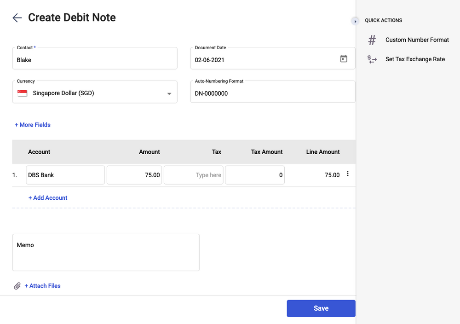
Task: Collapse the Quick Actions side panel arrow
Action: (355, 21)
